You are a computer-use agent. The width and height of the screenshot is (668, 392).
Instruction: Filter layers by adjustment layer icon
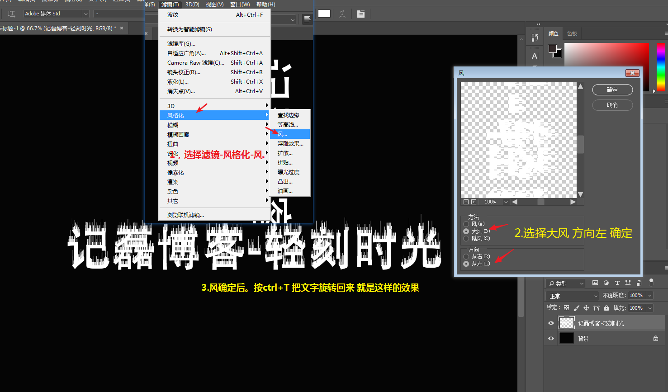[606, 283]
